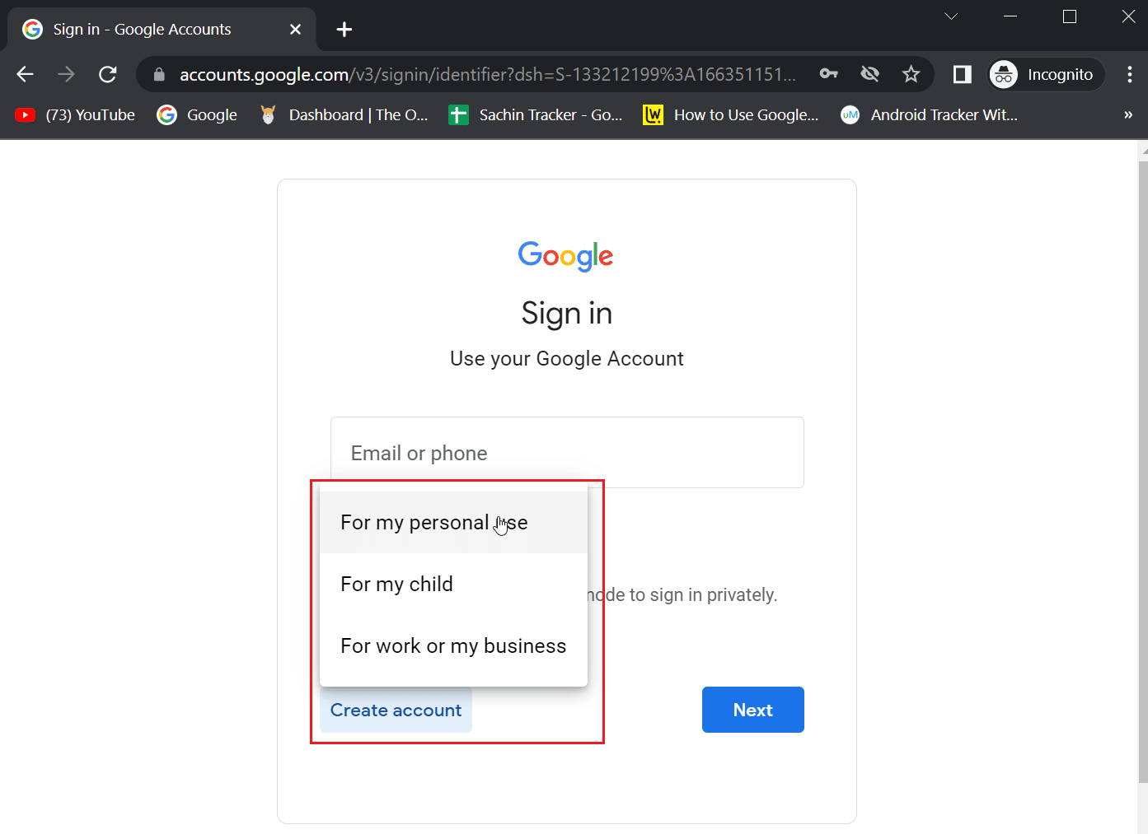The image size is (1148, 834).
Task: Open the tab search dropdown arrow
Action: tap(951, 16)
